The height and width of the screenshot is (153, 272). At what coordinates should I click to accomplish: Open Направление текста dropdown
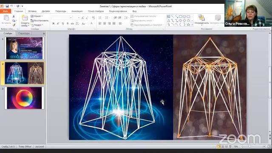[x=144, y=16]
